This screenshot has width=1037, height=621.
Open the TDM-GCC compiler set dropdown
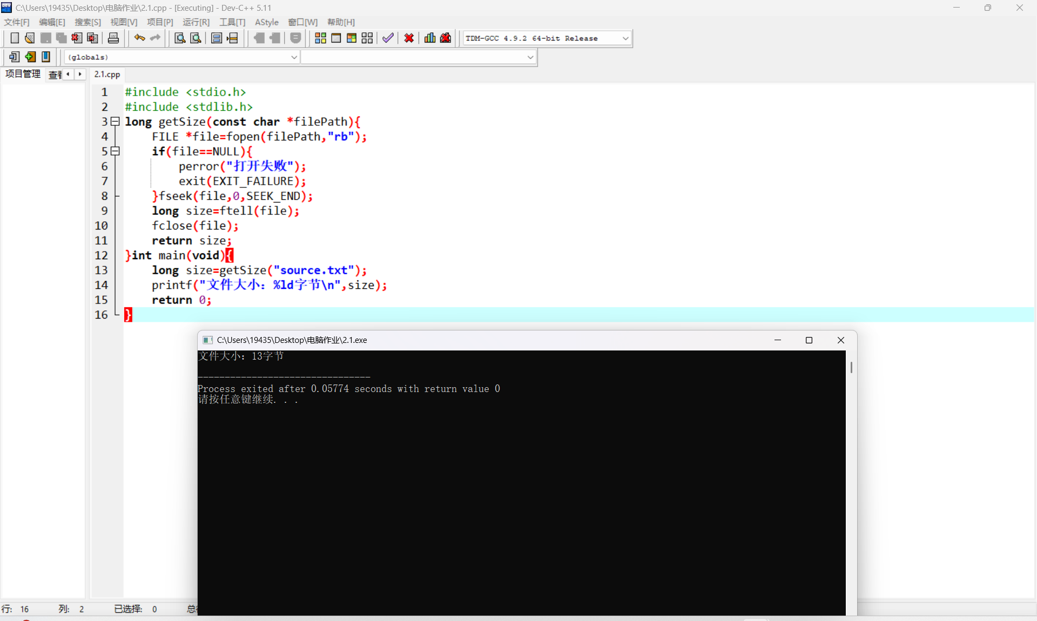(x=625, y=38)
